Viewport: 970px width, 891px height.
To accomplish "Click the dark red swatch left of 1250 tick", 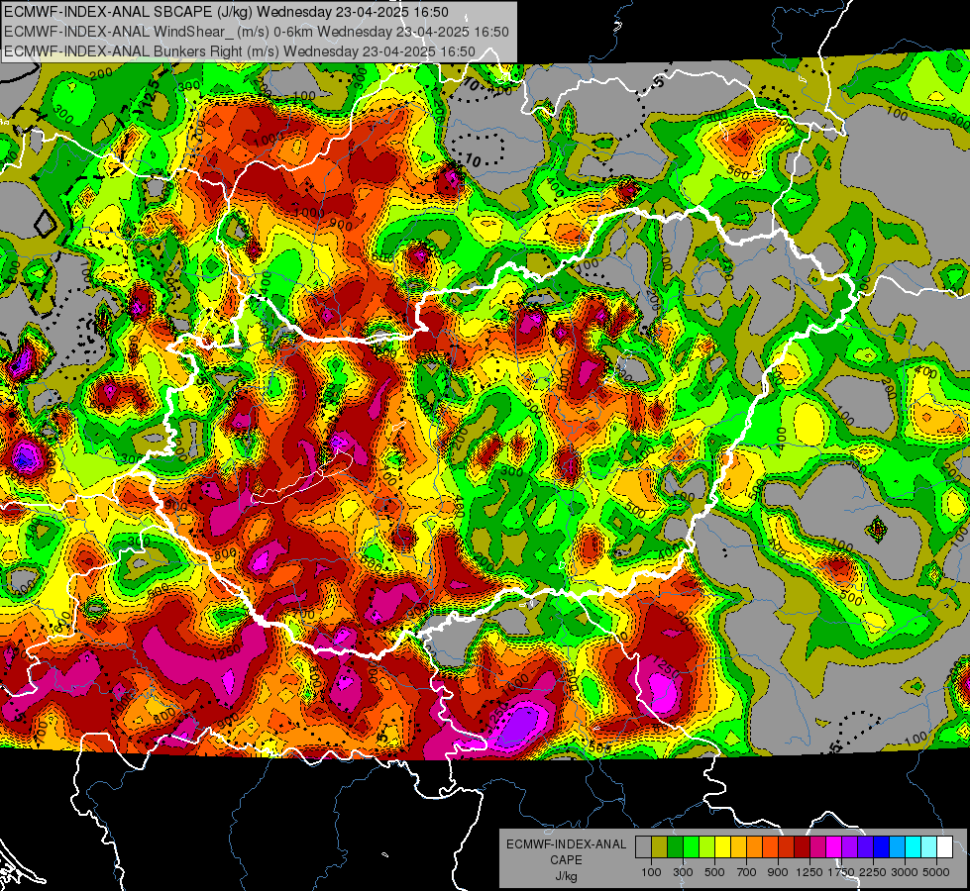I will (803, 846).
